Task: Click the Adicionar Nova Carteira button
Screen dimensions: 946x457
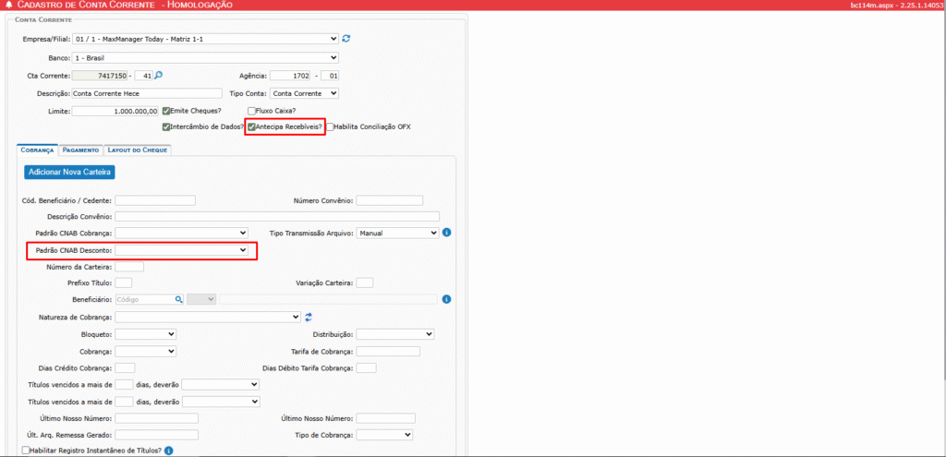Action: tap(69, 172)
